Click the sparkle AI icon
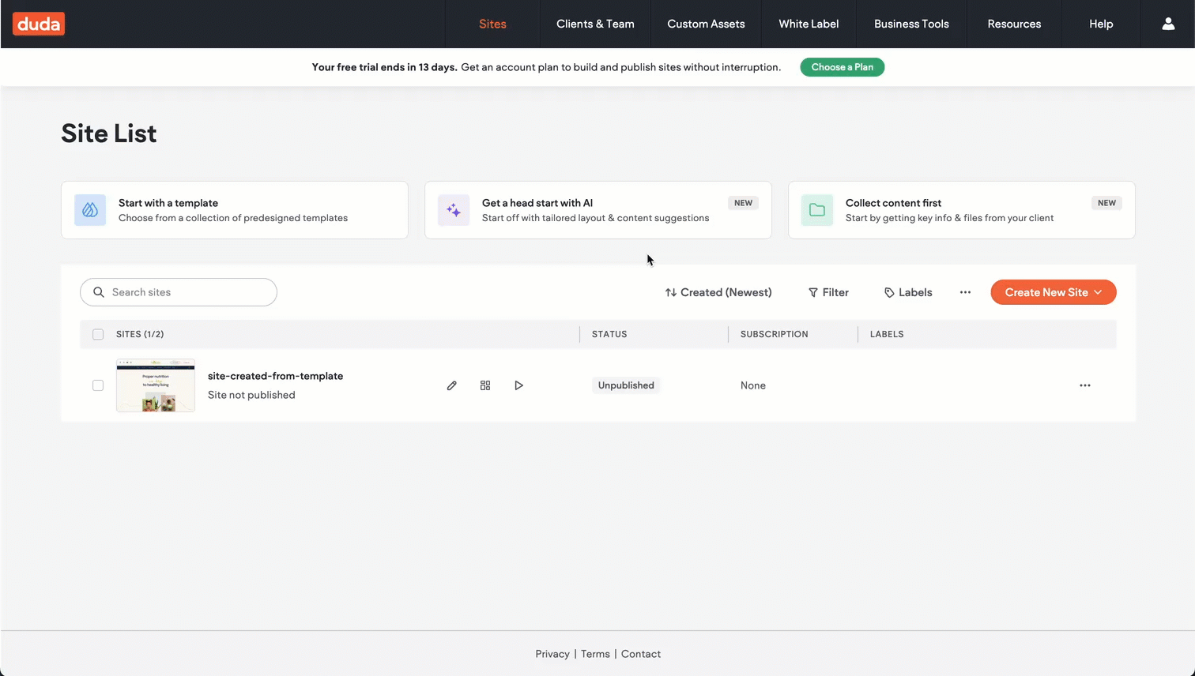This screenshot has width=1195, height=676. 454,210
